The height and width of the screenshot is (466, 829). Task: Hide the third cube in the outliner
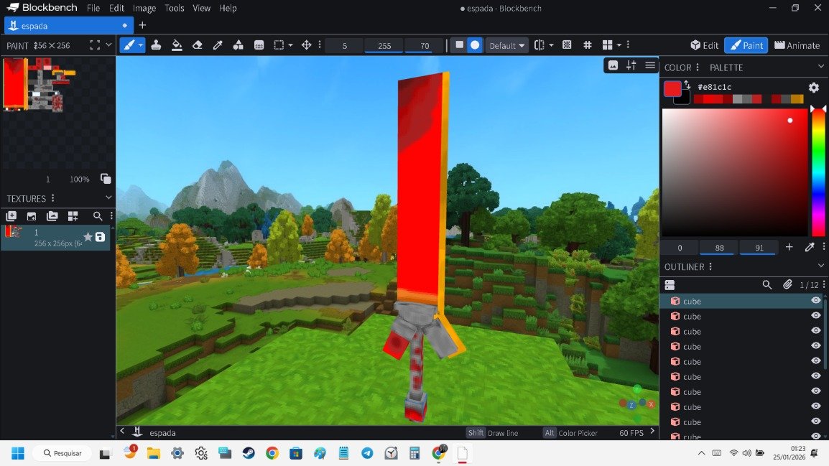[816, 331]
